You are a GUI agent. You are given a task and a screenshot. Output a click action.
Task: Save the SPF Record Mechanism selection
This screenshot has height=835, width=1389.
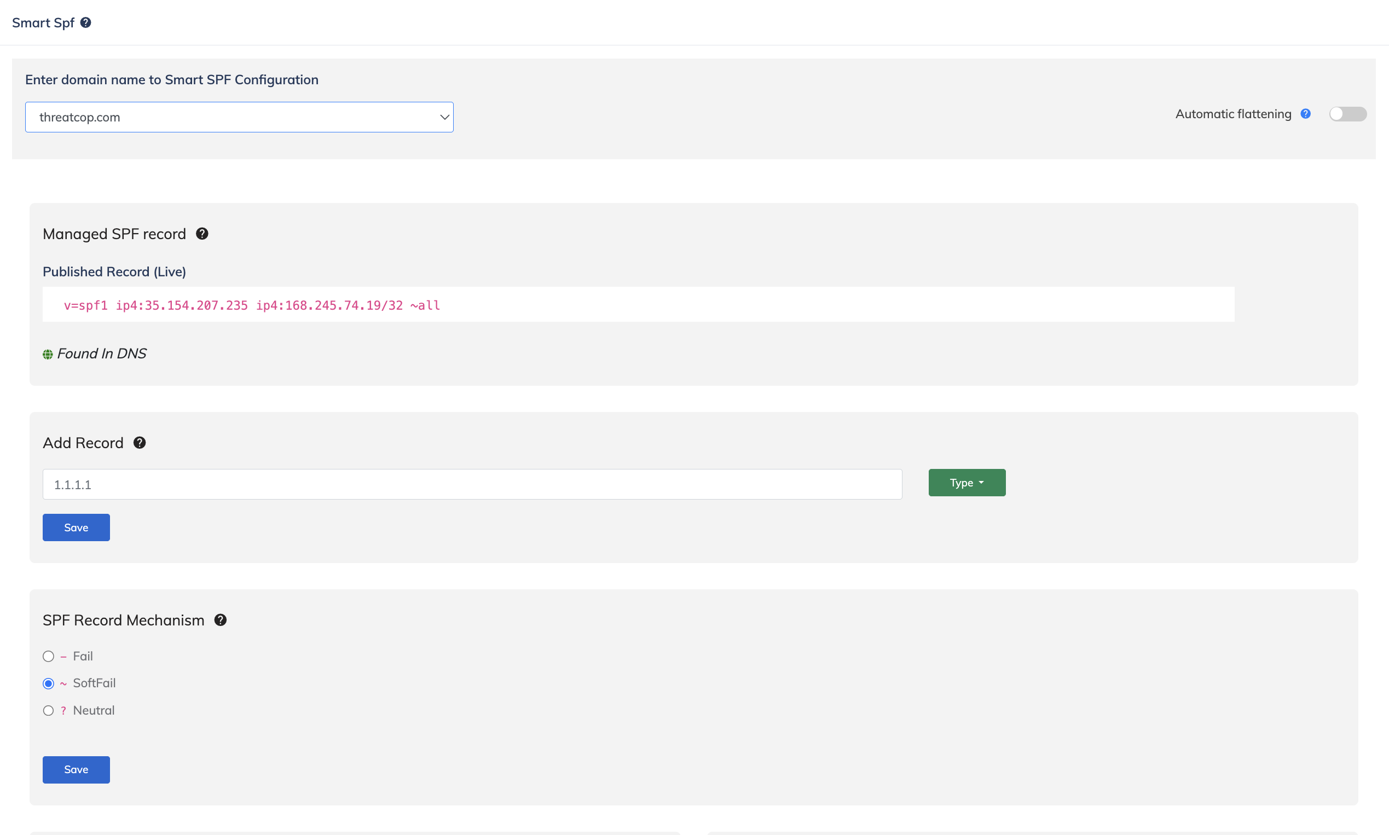click(76, 770)
